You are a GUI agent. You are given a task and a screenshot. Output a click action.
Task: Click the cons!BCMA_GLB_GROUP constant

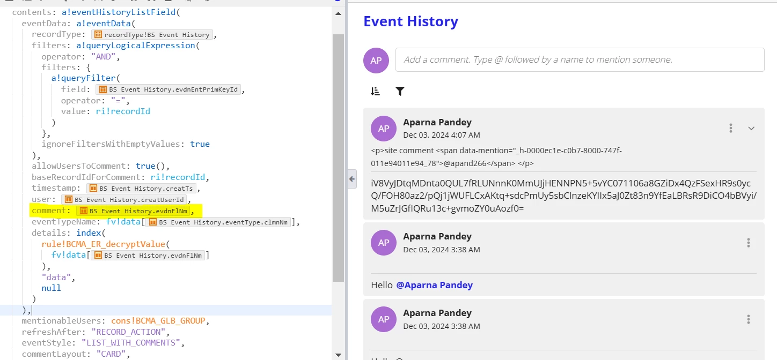click(x=158, y=321)
